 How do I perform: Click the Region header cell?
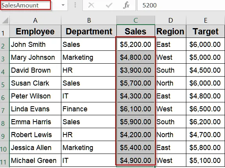171,31
